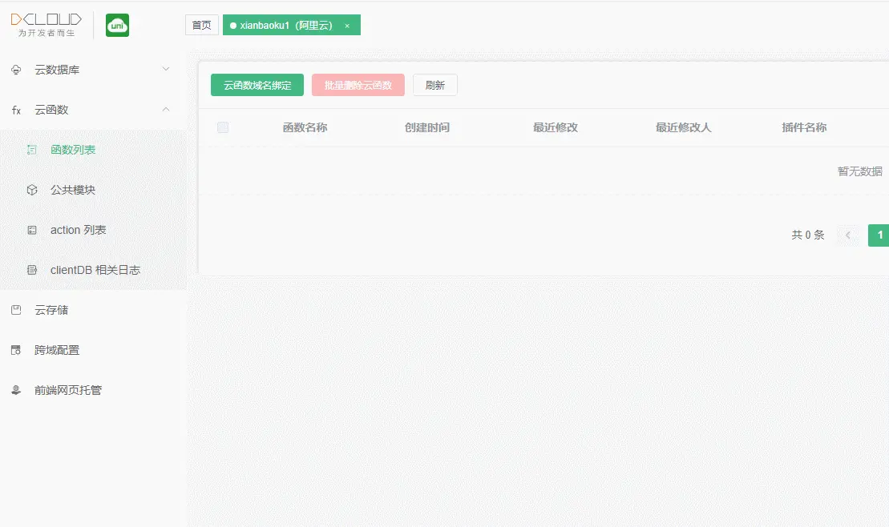Select the xianbaoku1 (阿里云) tab
The image size is (889, 527).
285,25
